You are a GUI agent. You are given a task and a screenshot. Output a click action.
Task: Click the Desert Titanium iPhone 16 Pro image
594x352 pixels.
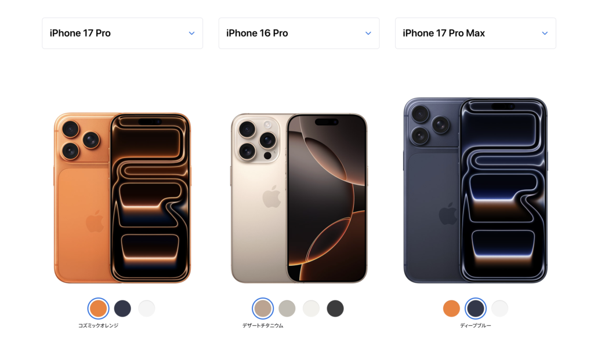click(299, 198)
